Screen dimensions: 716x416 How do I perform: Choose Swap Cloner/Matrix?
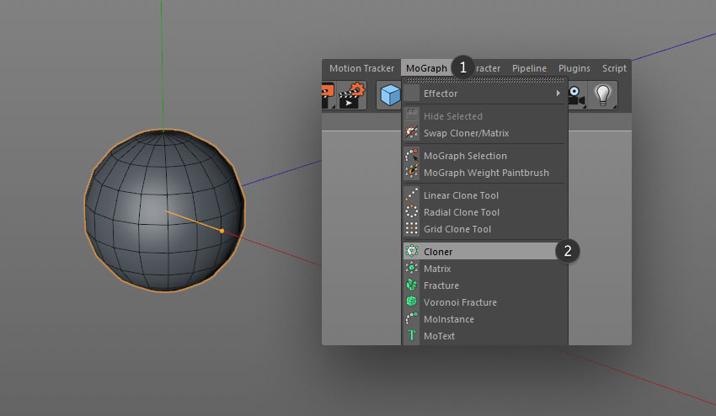click(x=484, y=133)
